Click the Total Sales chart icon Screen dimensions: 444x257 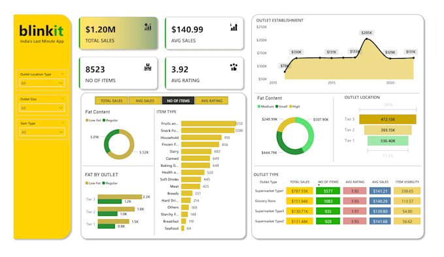tap(148, 27)
